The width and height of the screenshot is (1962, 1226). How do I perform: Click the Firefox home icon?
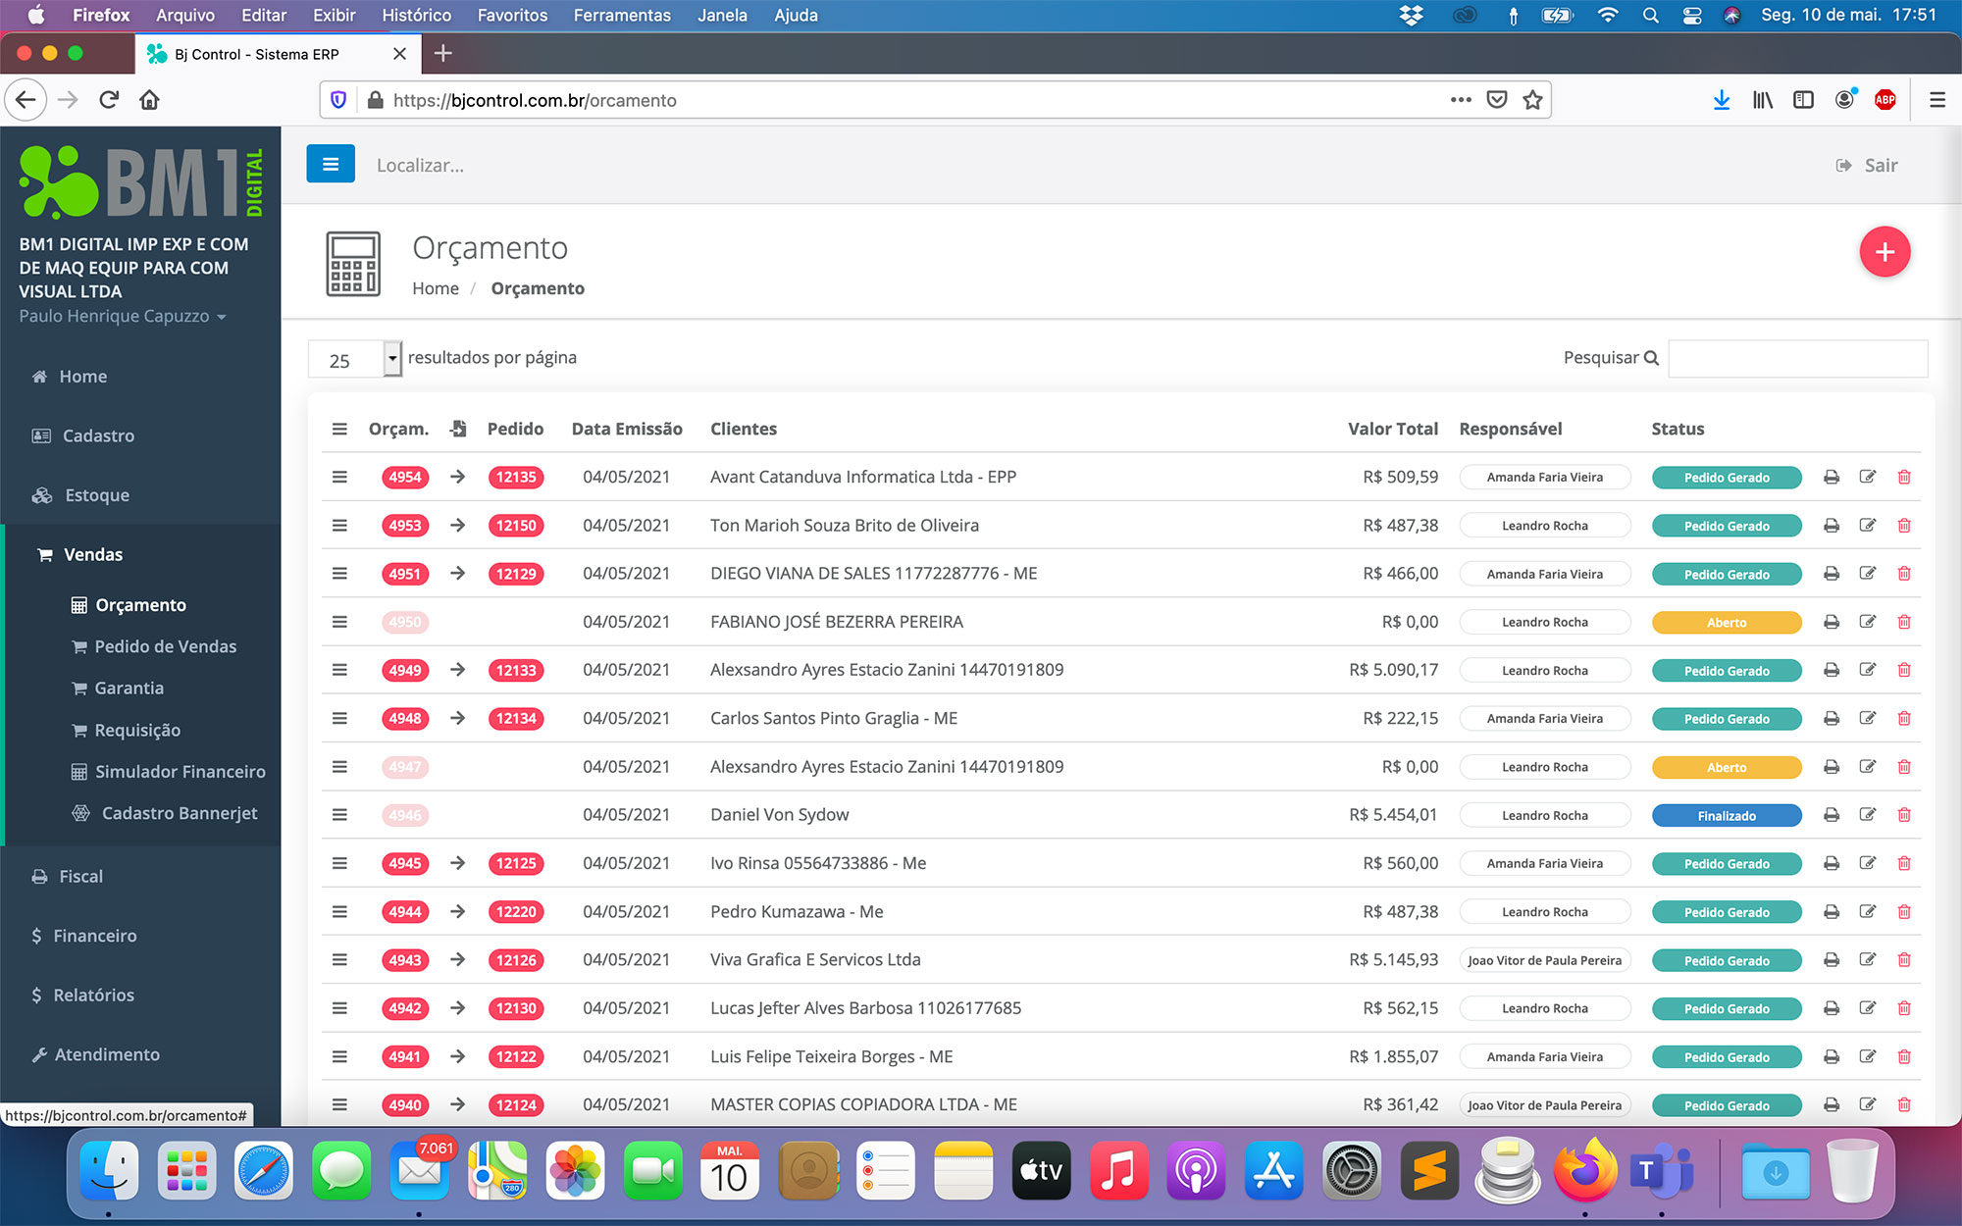(149, 100)
